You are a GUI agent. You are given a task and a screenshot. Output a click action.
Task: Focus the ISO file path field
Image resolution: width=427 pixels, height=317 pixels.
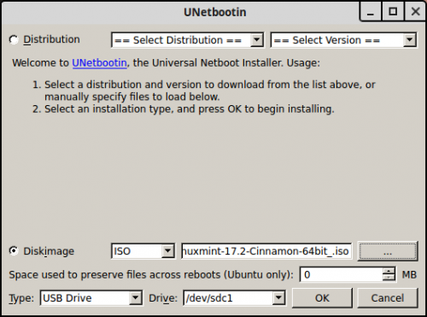coord(266,251)
